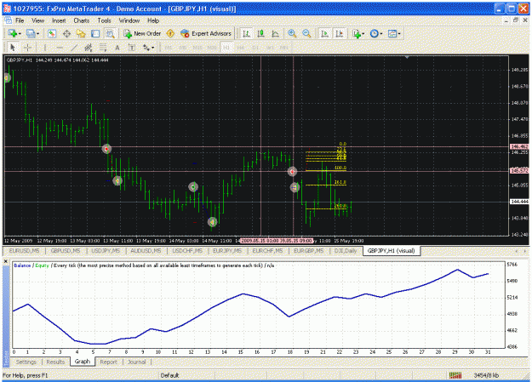Expand the Periods clock dropdown arrow
This screenshot has width=532, height=382.
pos(381,33)
